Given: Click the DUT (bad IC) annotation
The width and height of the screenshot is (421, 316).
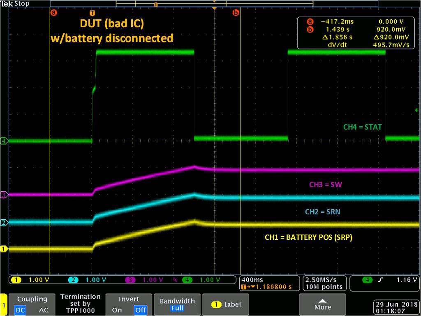Looking at the screenshot, I should click(112, 23).
